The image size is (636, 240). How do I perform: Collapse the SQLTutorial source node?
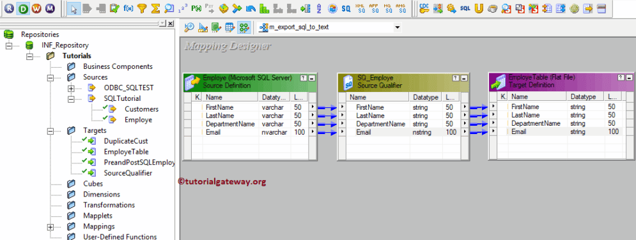[72, 98]
